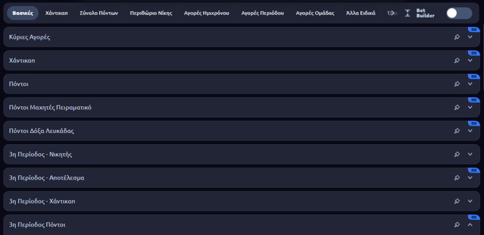The height and width of the screenshot is (235, 484).
Task: Click the Βασικές tab button
Action: pyautogui.click(x=23, y=13)
